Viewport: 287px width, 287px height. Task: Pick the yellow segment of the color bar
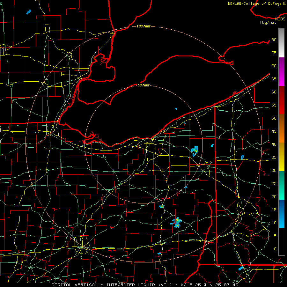coord(282,157)
